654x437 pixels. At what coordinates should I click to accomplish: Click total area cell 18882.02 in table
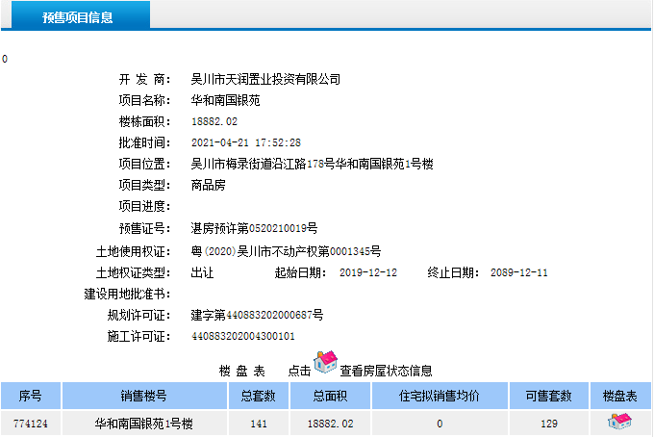click(x=330, y=424)
